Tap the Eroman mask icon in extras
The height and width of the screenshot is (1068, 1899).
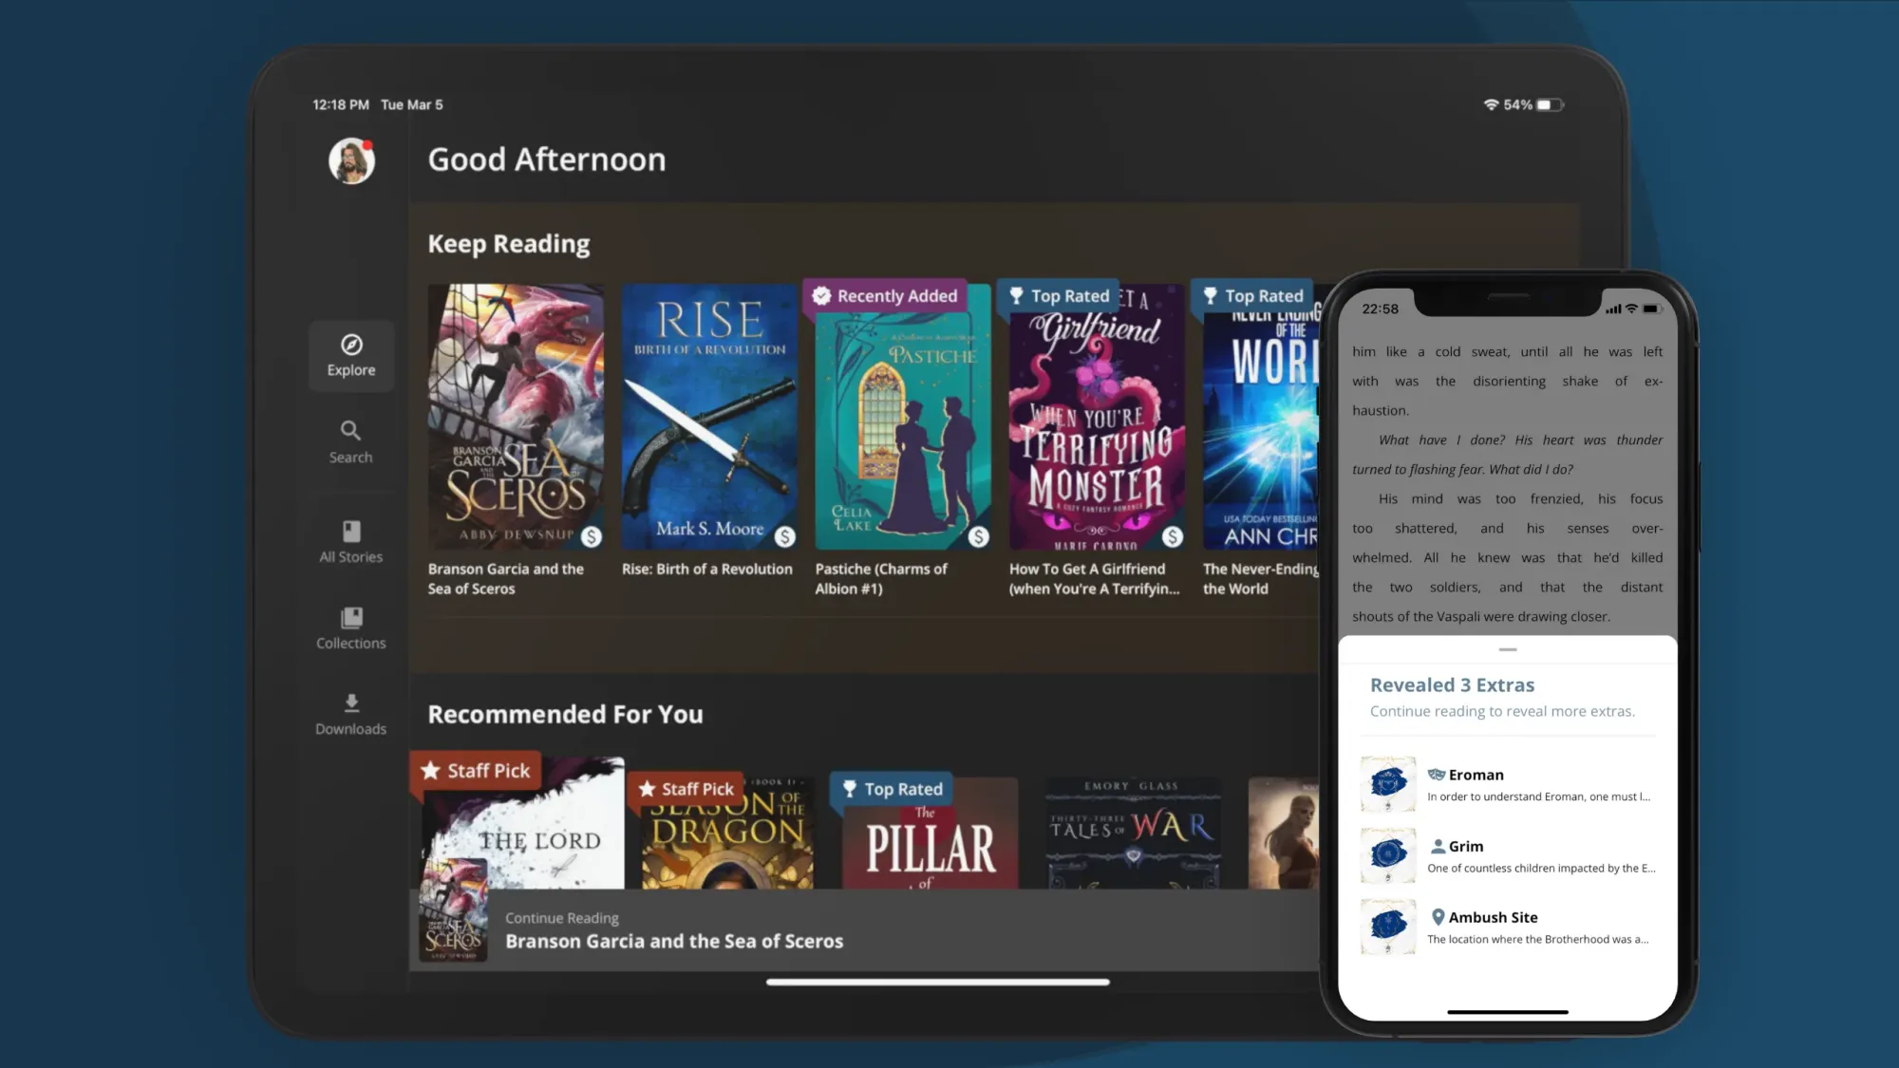coord(1437,775)
